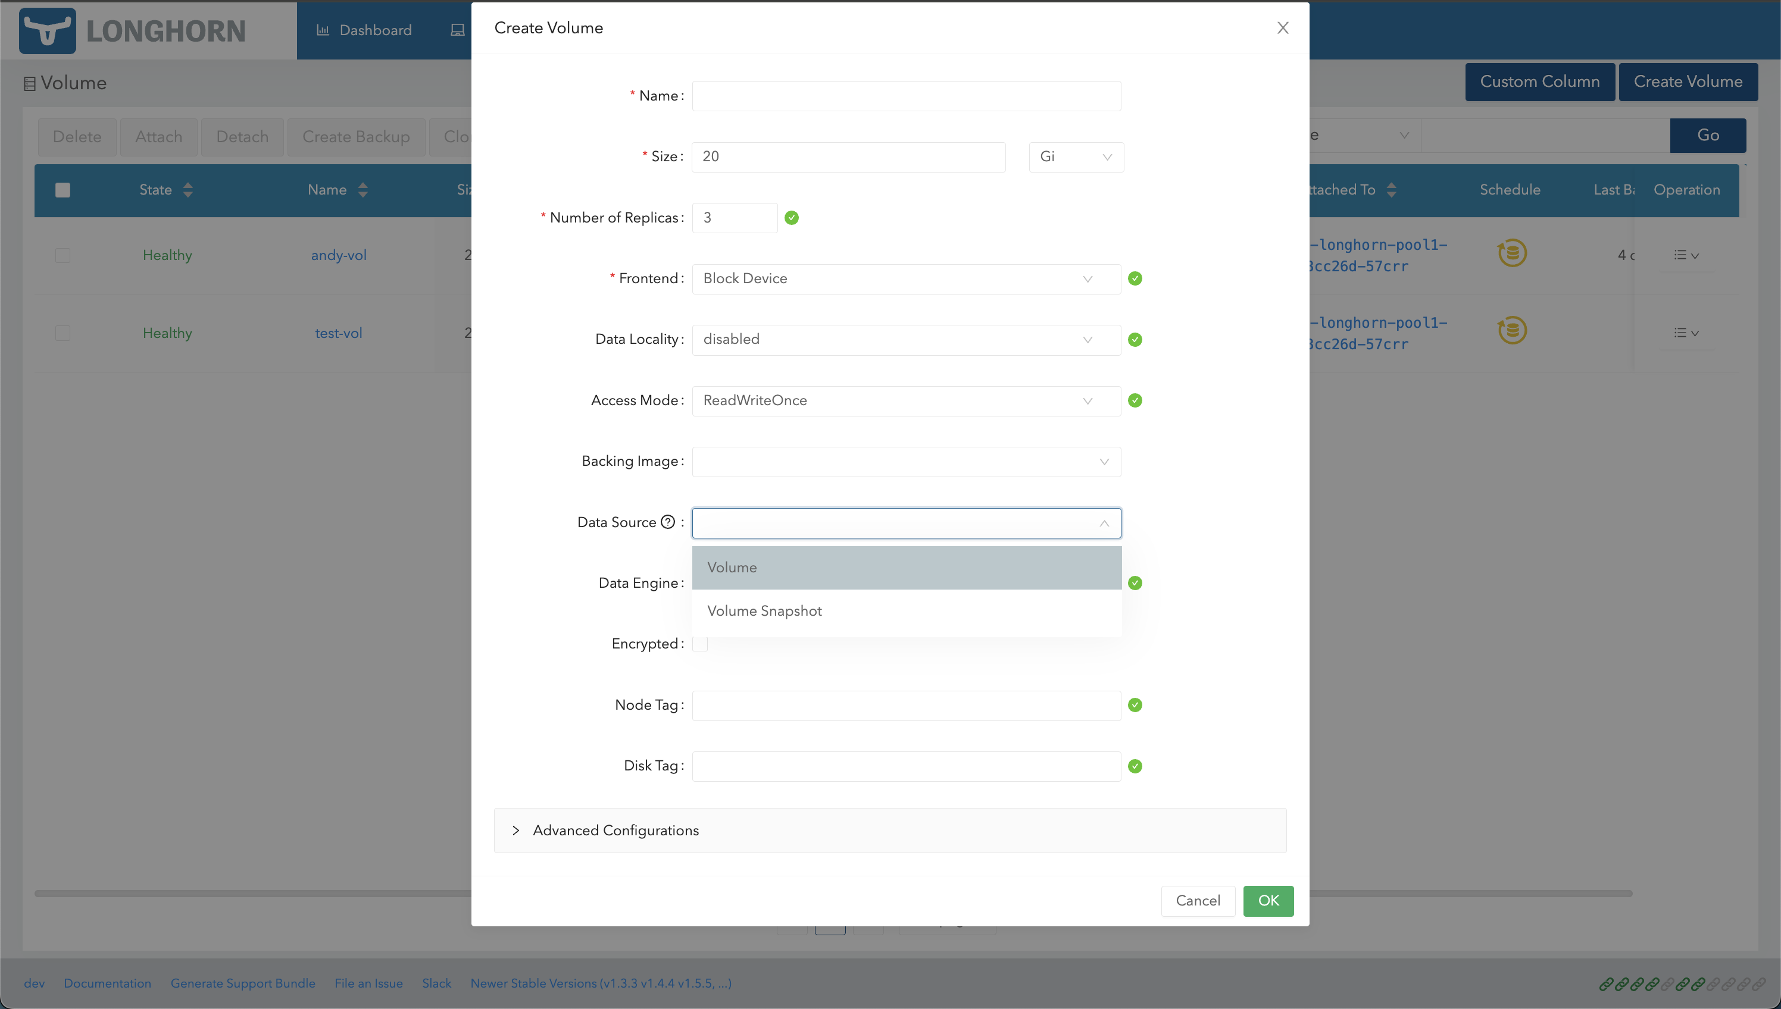Open the Dashboard navigation tab
Image resolution: width=1781 pixels, height=1009 pixels.
365,30
